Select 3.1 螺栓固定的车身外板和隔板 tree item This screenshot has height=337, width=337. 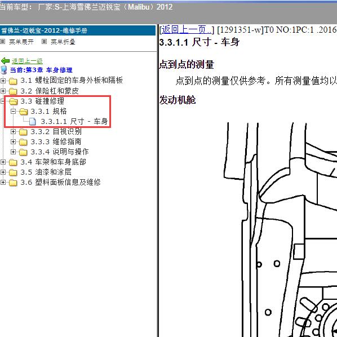click(72, 81)
